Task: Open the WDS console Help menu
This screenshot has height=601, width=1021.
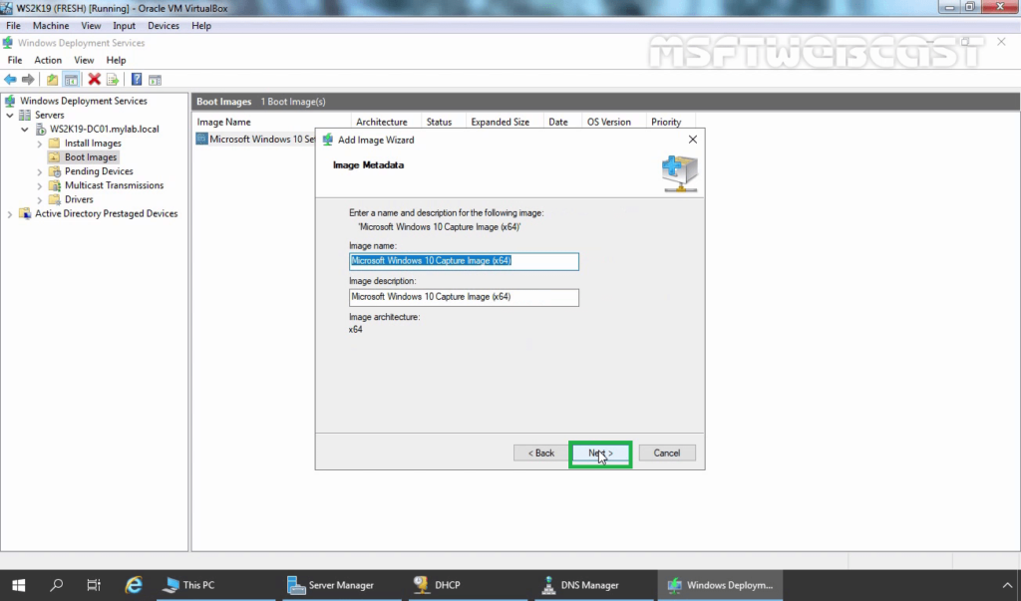Action: [x=116, y=60]
